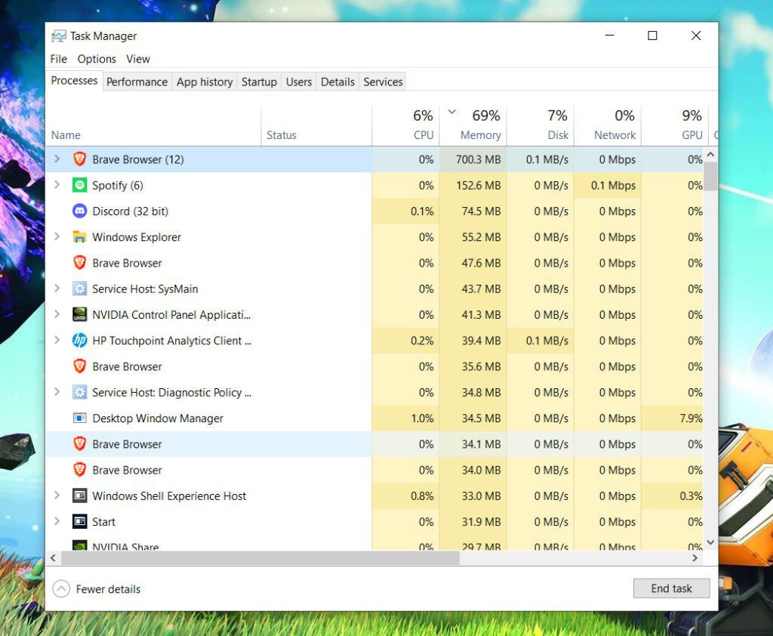The image size is (773, 636).
Task: Click Service Host: Diagnostic Policy gear icon
Action: 79,392
